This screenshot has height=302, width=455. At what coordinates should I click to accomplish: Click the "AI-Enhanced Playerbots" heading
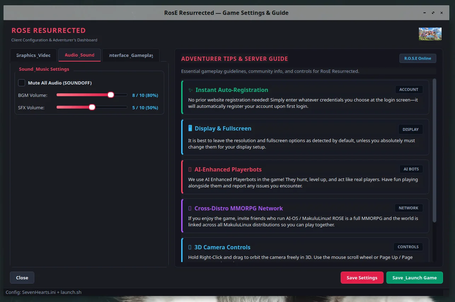tap(228, 170)
